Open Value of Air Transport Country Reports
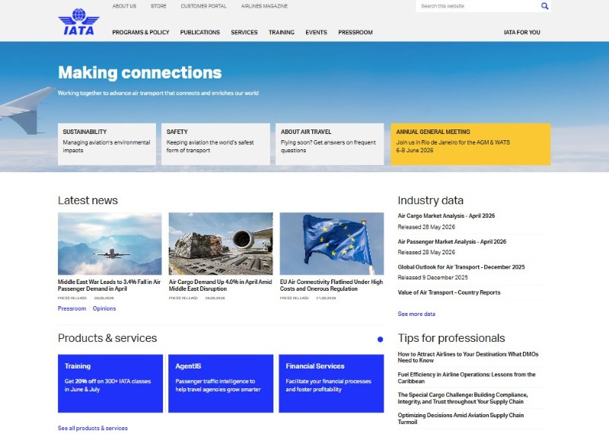Viewport: 609px width, 434px height. (449, 292)
